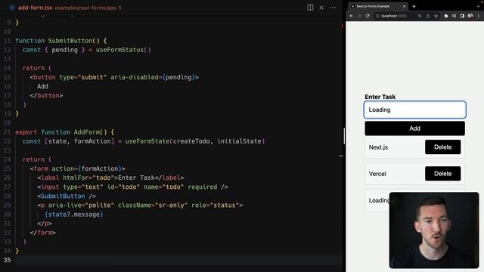The width and height of the screenshot is (484, 272).
Task: Click line number 21 in the gutter
Action: 7,132
